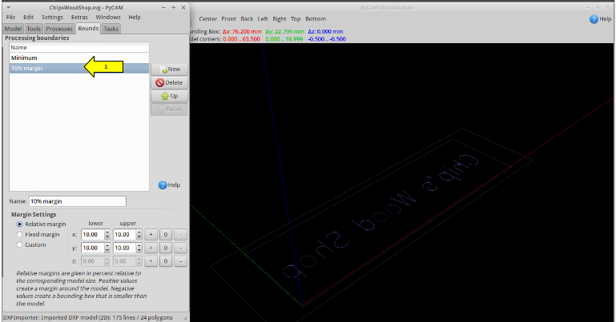This screenshot has height=322, width=616.
Task: Open Help in the Visualization window
Action: [x=601, y=19]
